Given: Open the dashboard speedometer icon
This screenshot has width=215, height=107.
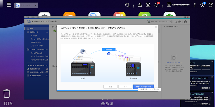Looking at the screenshot, I should click(x=211, y=5).
